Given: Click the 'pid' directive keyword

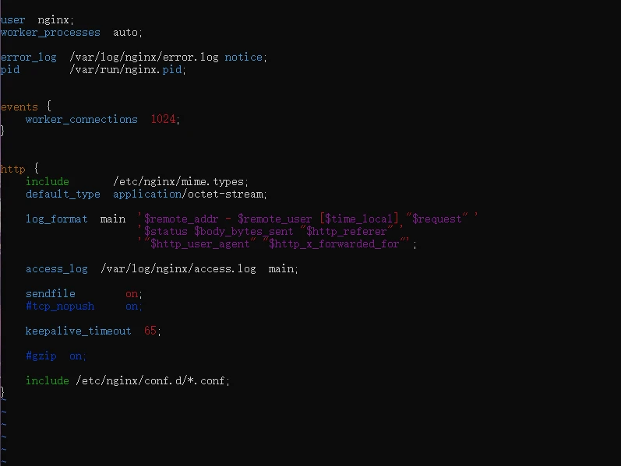Looking at the screenshot, I should click(x=10, y=70).
